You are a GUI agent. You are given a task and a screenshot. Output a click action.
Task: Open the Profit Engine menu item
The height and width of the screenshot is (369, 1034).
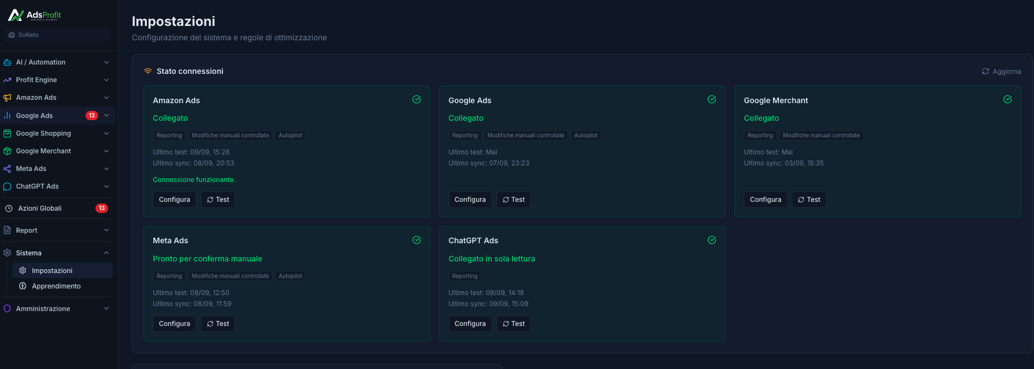[x=56, y=80]
